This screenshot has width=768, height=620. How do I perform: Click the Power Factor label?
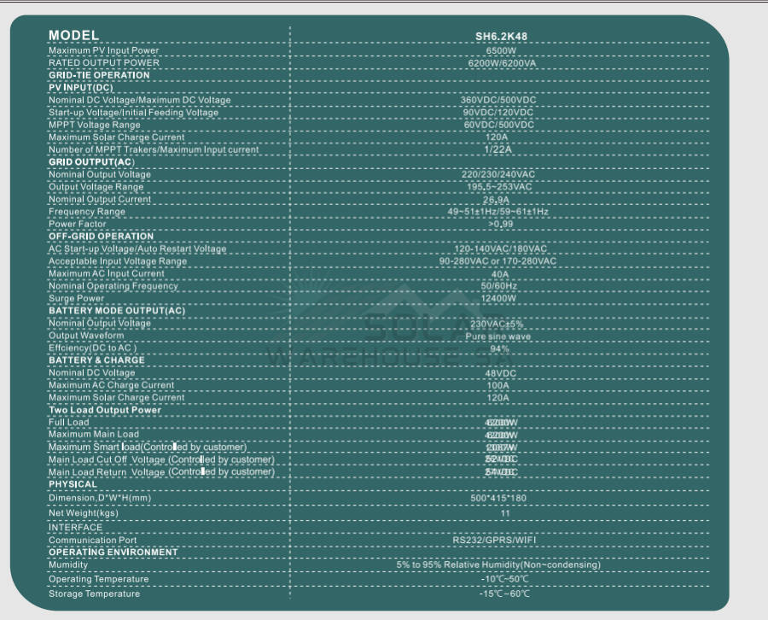pos(78,224)
